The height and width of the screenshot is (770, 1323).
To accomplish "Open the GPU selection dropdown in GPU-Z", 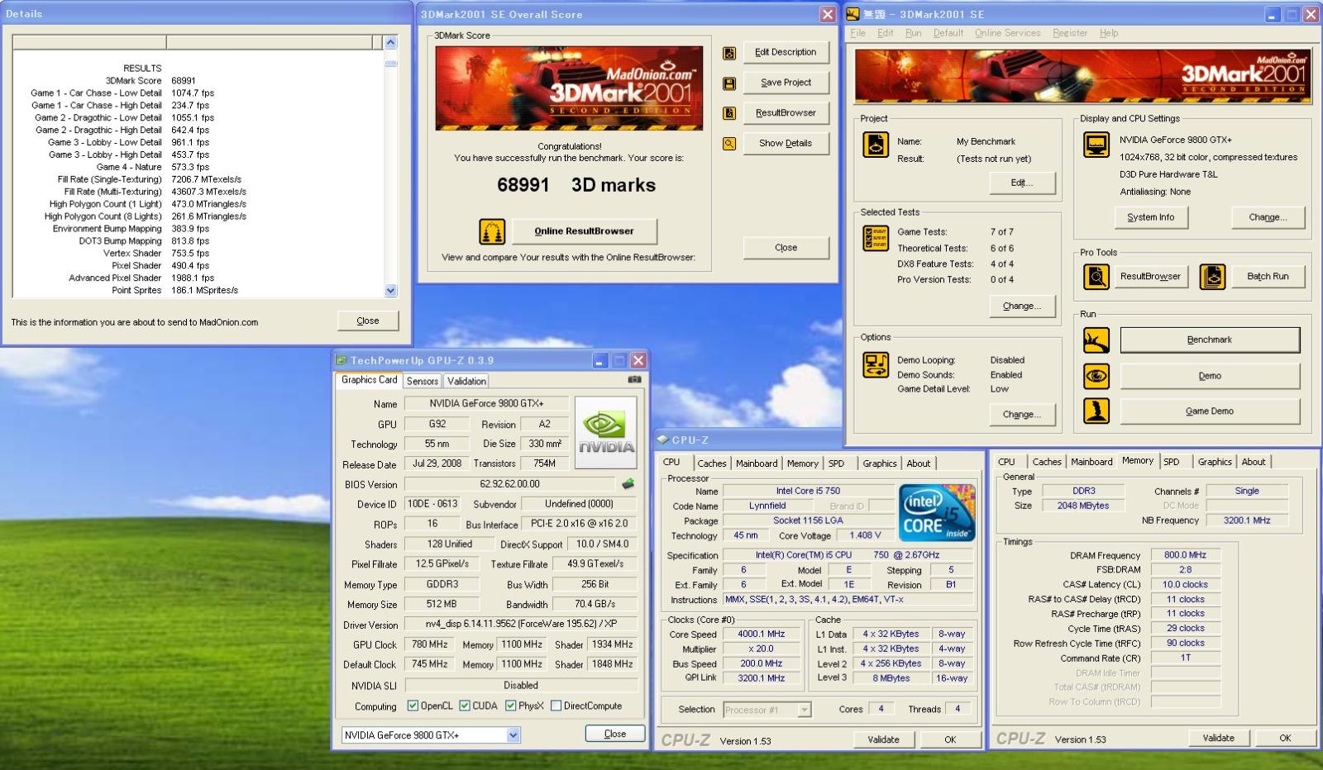I will tap(513, 735).
